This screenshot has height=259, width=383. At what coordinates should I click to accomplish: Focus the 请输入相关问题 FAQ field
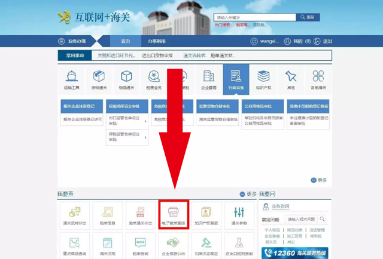click(301, 219)
